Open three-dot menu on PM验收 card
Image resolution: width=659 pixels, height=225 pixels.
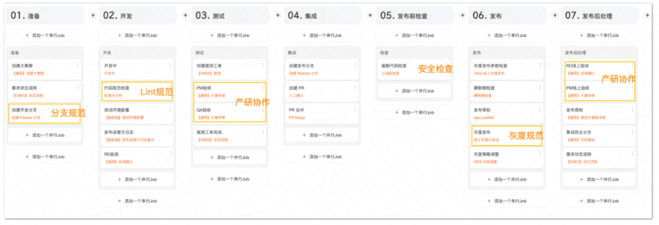tap(262, 88)
